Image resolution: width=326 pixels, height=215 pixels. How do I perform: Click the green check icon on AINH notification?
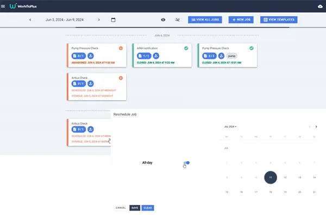(x=186, y=48)
